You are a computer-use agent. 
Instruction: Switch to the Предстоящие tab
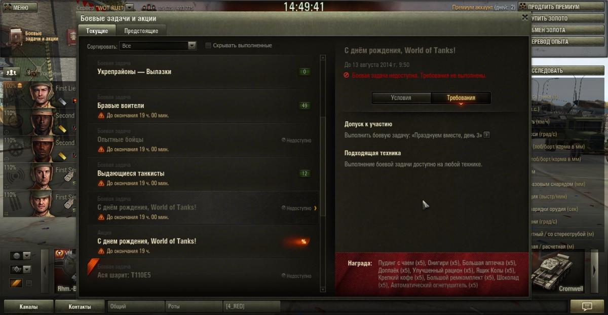pos(141,31)
